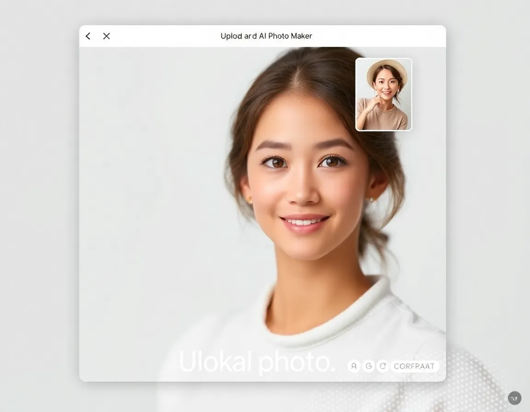This screenshot has height=412, width=530.
Task: Activate the G lettered circle control
Action: (x=368, y=366)
